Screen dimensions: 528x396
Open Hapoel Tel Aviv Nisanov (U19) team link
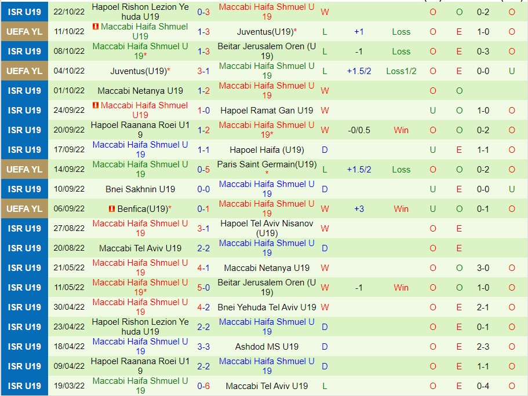coord(267,229)
